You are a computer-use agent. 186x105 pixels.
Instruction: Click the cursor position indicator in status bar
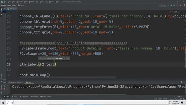tap(155, 99)
